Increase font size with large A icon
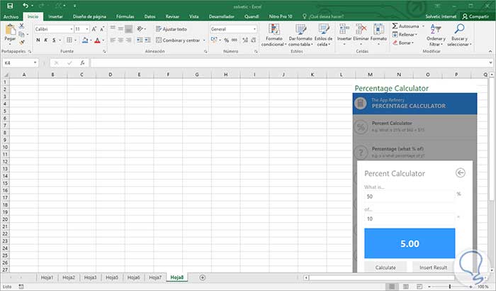496x291 pixels. [x=94, y=29]
